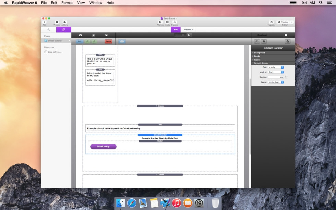This screenshot has width=336, height=210.
Task: Open the Edit menu
Action: click(54, 3)
